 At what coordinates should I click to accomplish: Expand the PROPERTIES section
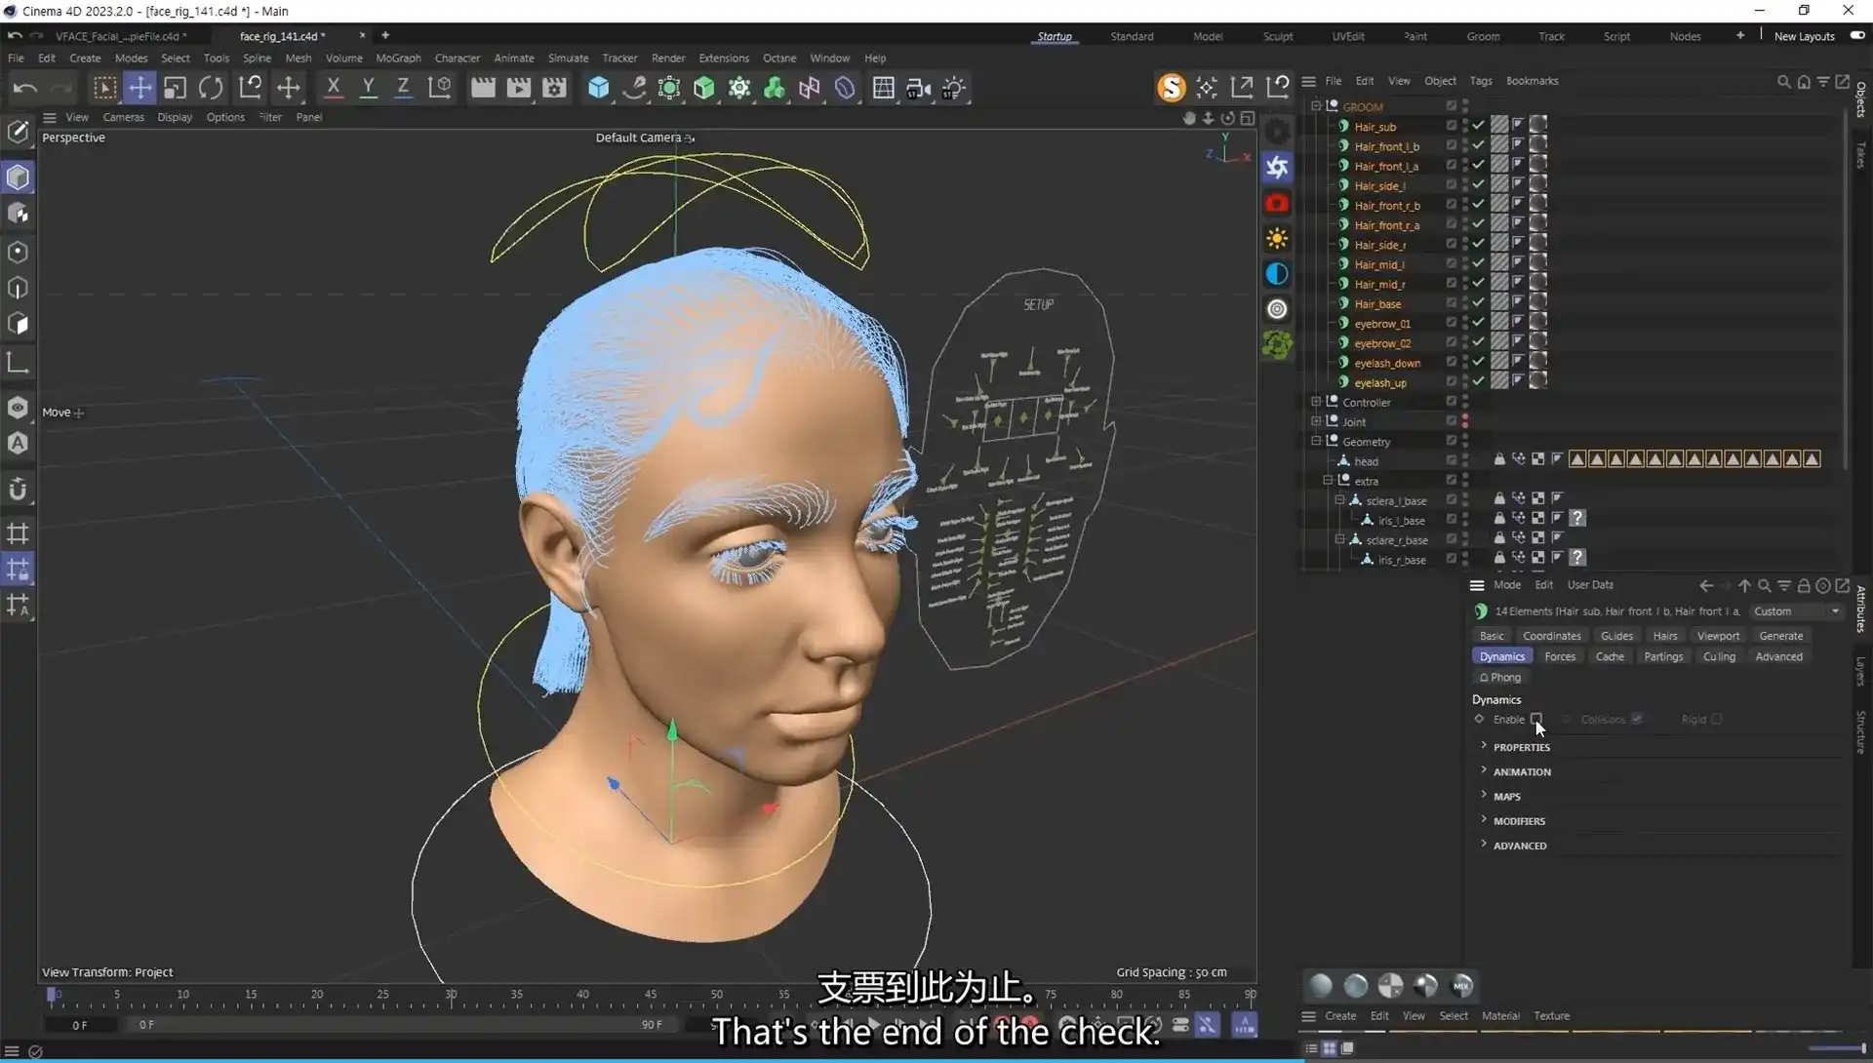1522,747
